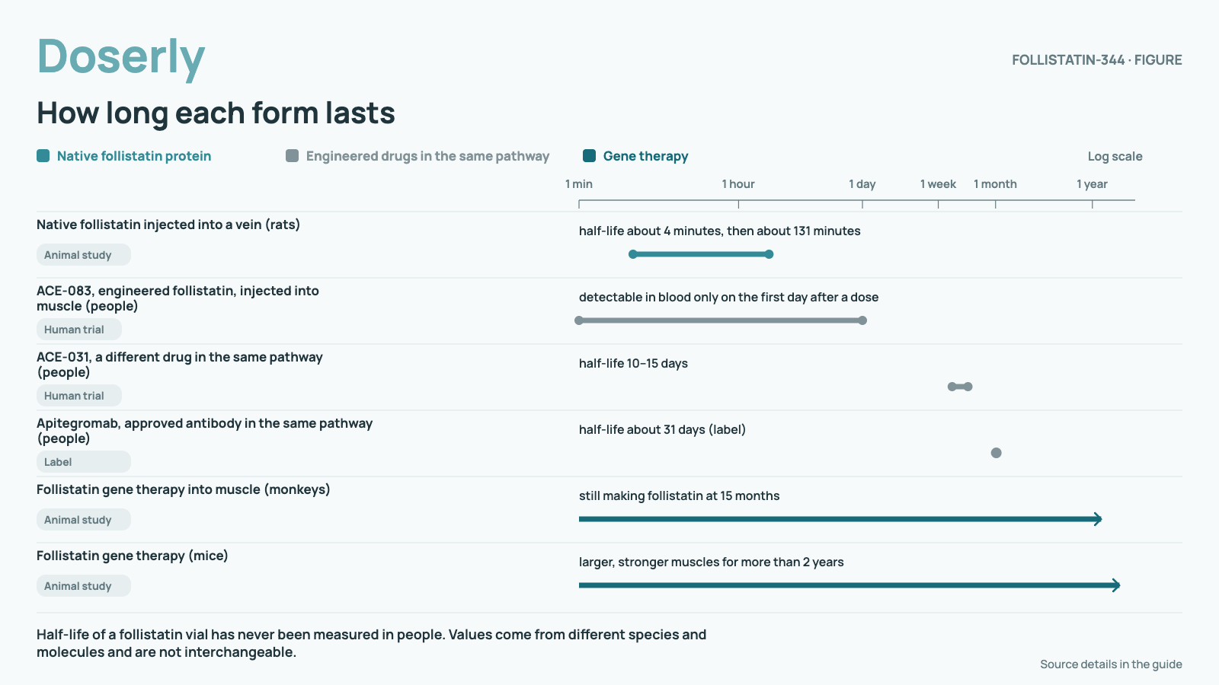Screen dimensions: 1219x685
Task: Select the 'Native follistatin protein' legend label
Action: pos(134,156)
